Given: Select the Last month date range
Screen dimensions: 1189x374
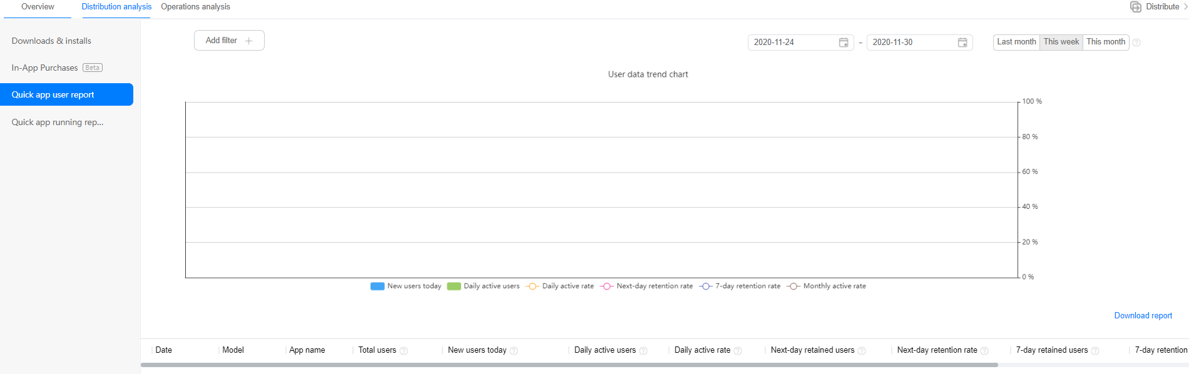Looking at the screenshot, I should (x=1016, y=42).
